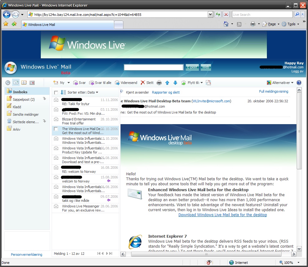
Task: Click the browser Forward button
Action: [x=15, y=14]
